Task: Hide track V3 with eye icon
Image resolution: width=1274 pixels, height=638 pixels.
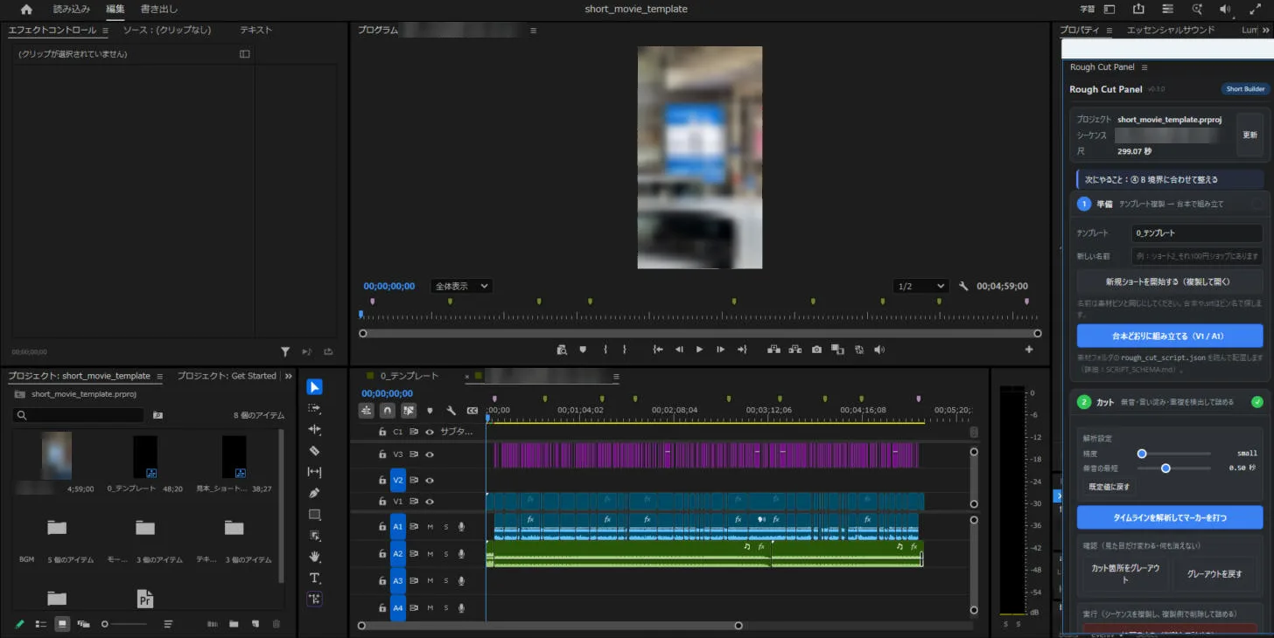Action: point(430,454)
